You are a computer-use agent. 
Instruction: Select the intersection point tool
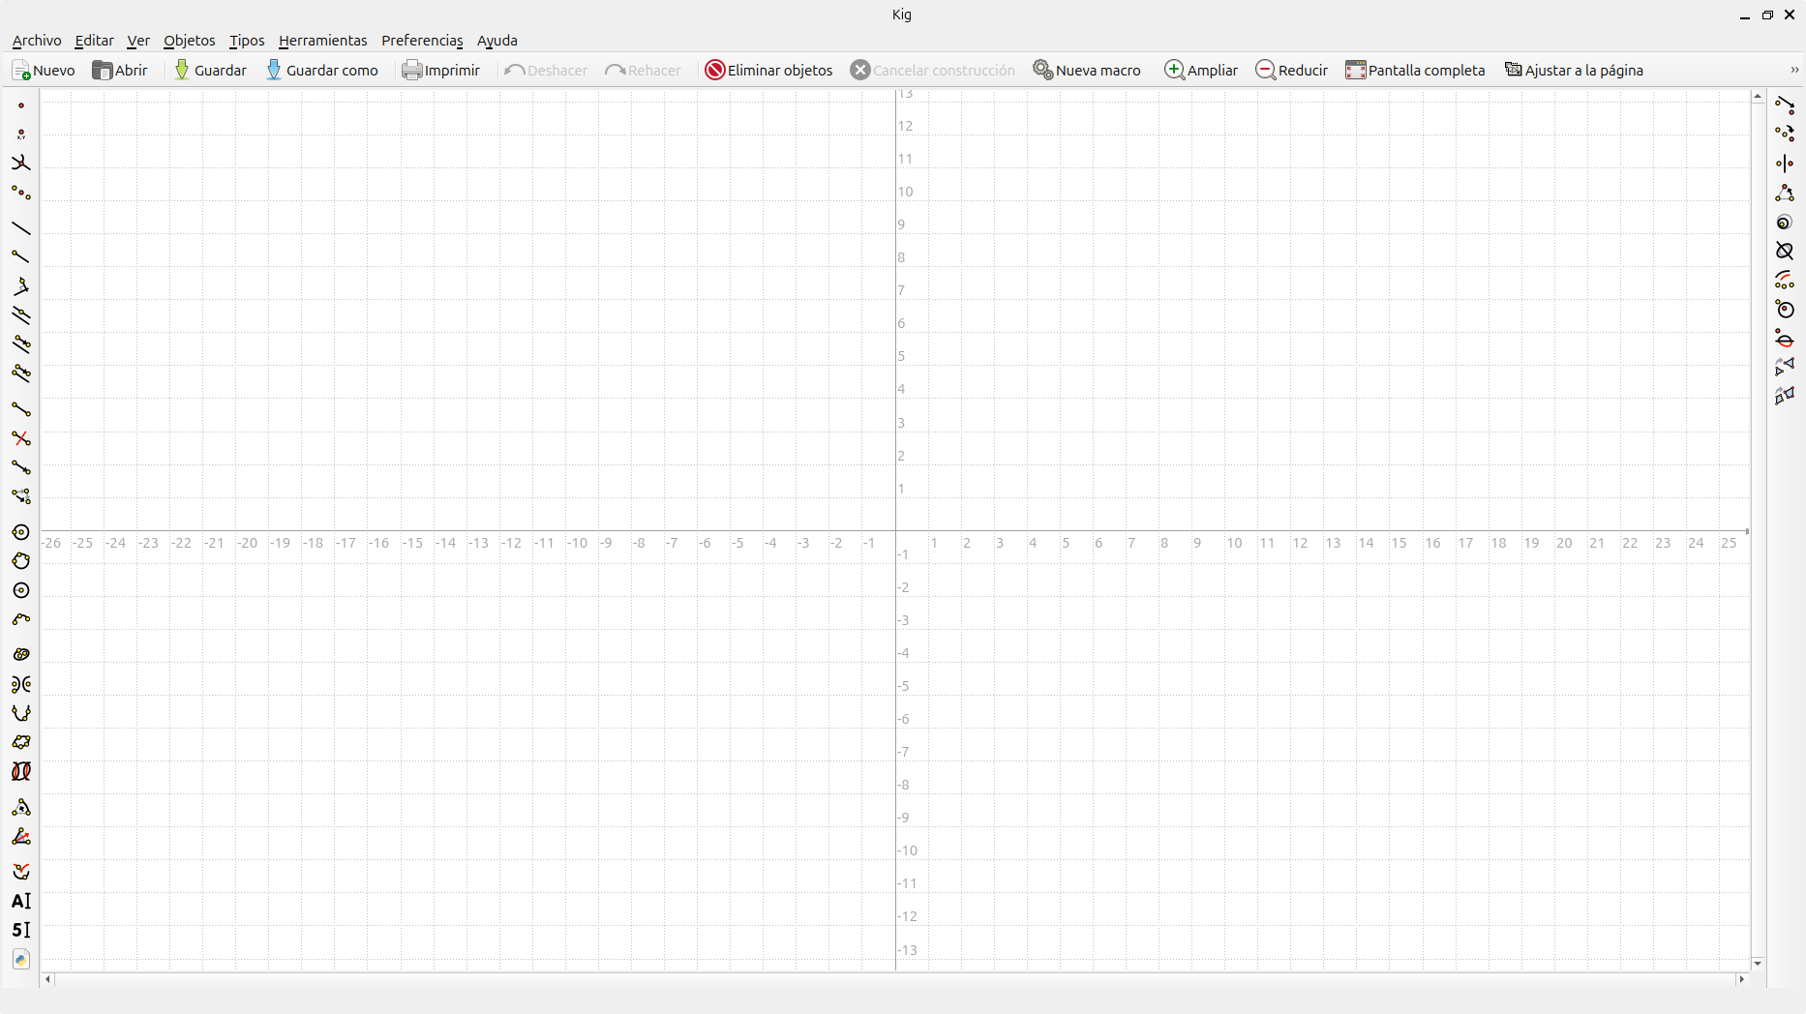(x=20, y=164)
